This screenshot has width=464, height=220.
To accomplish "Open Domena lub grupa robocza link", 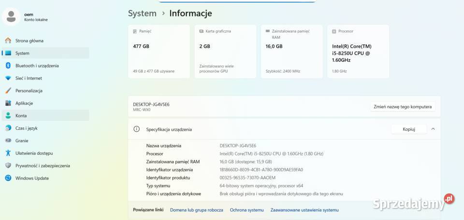I will 197,210.
